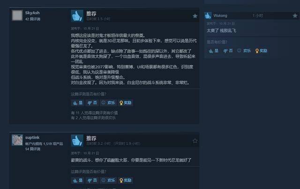Vote 是 (helpful) on SkyAsh's review
The width and height of the screenshot is (300, 189).
[x=78, y=103]
